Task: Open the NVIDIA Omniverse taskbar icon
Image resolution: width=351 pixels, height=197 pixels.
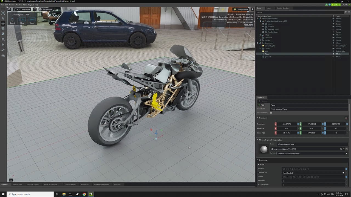Action: tap(91, 194)
